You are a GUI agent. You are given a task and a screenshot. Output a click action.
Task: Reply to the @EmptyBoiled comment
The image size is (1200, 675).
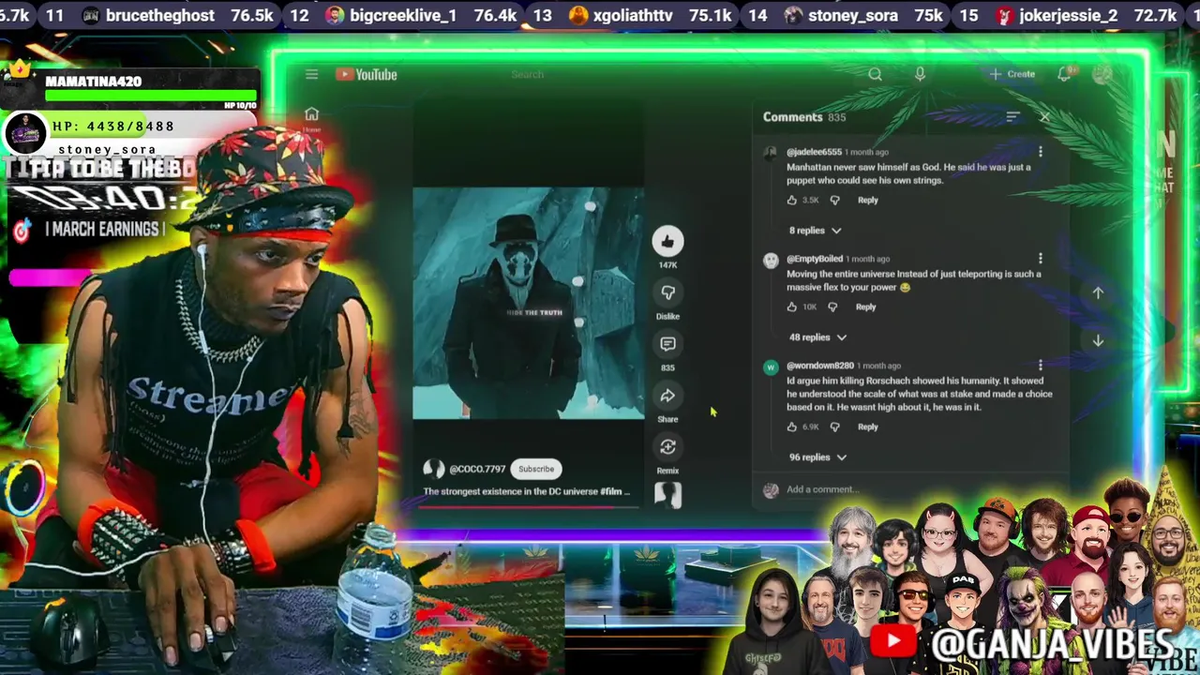(x=865, y=307)
